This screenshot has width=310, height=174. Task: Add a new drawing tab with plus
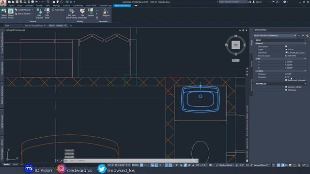point(71,26)
